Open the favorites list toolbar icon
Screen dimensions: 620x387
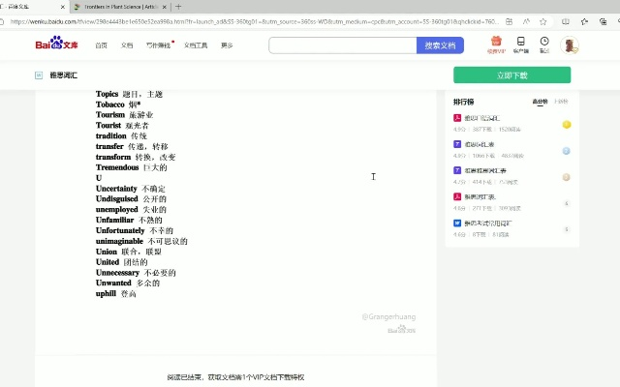584,21
